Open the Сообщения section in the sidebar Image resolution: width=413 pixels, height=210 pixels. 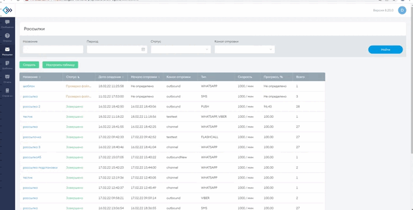(8, 23)
